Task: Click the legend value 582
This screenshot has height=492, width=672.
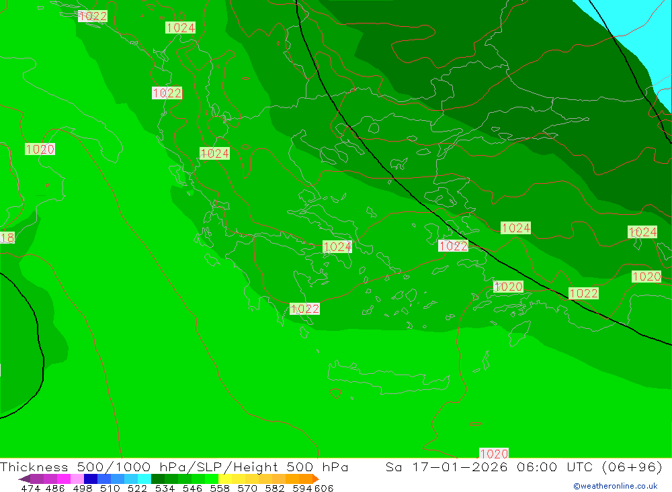Action: [x=275, y=488]
